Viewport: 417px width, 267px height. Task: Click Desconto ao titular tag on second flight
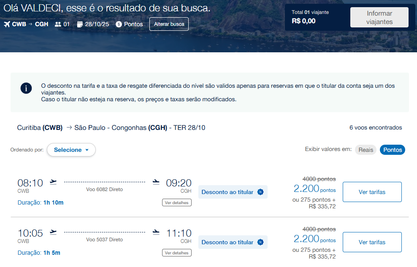(227, 242)
